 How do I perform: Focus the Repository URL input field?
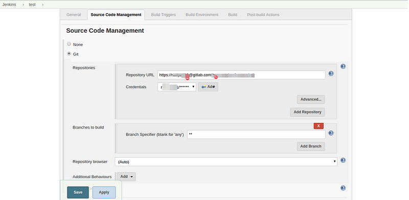241,75
